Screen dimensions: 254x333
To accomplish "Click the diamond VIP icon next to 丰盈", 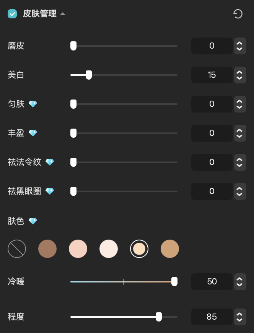I will tap(33, 133).
